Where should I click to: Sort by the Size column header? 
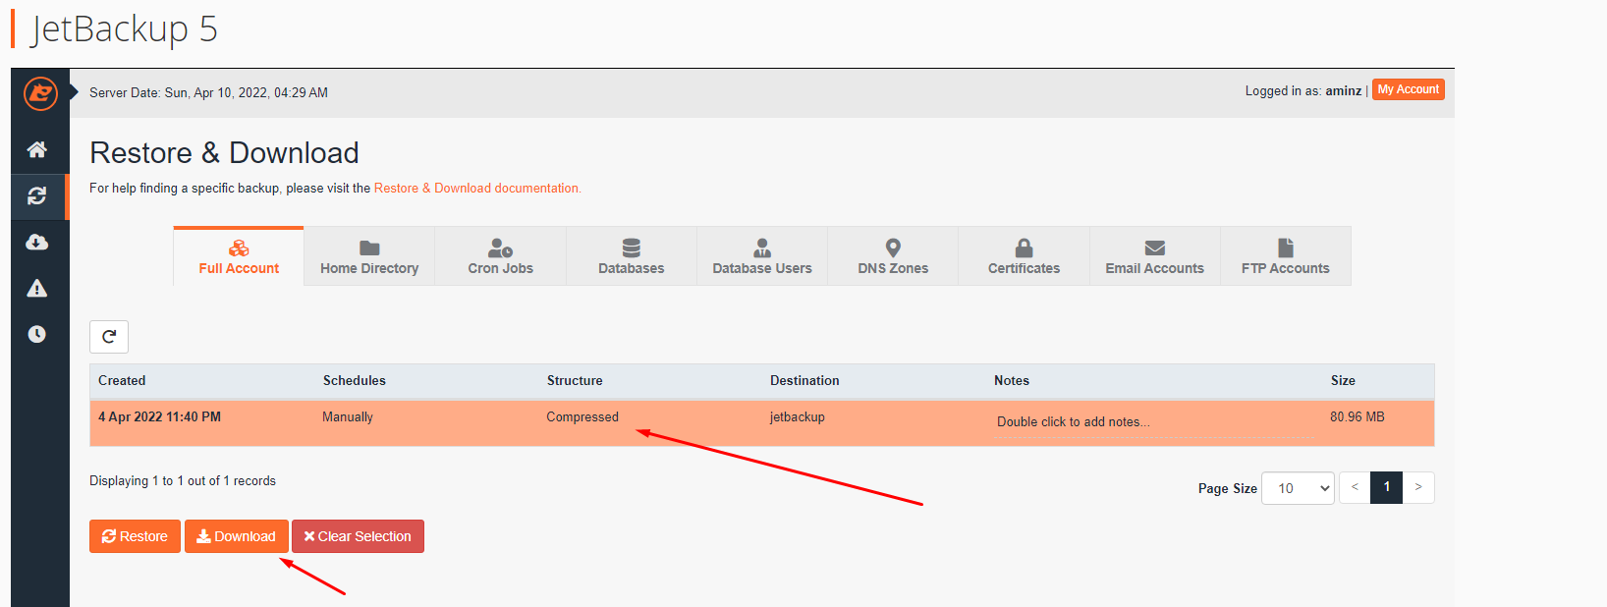[x=1343, y=380]
